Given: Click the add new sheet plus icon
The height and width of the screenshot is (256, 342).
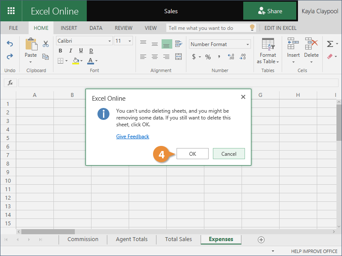Looking at the screenshot, I should (x=261, y=240).
